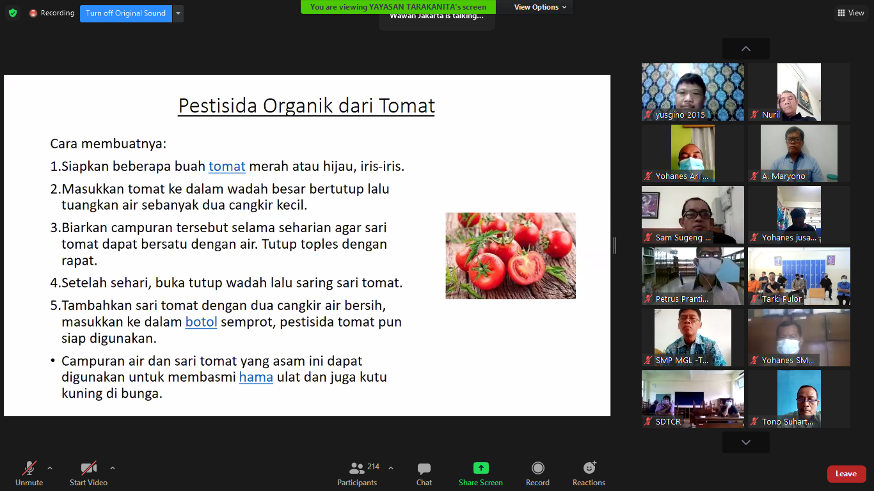Screen dimensions: 874x491
Task: Click muted mic icon on SDTCR tile
Action: pyautogui.click(x=648, y=422)
